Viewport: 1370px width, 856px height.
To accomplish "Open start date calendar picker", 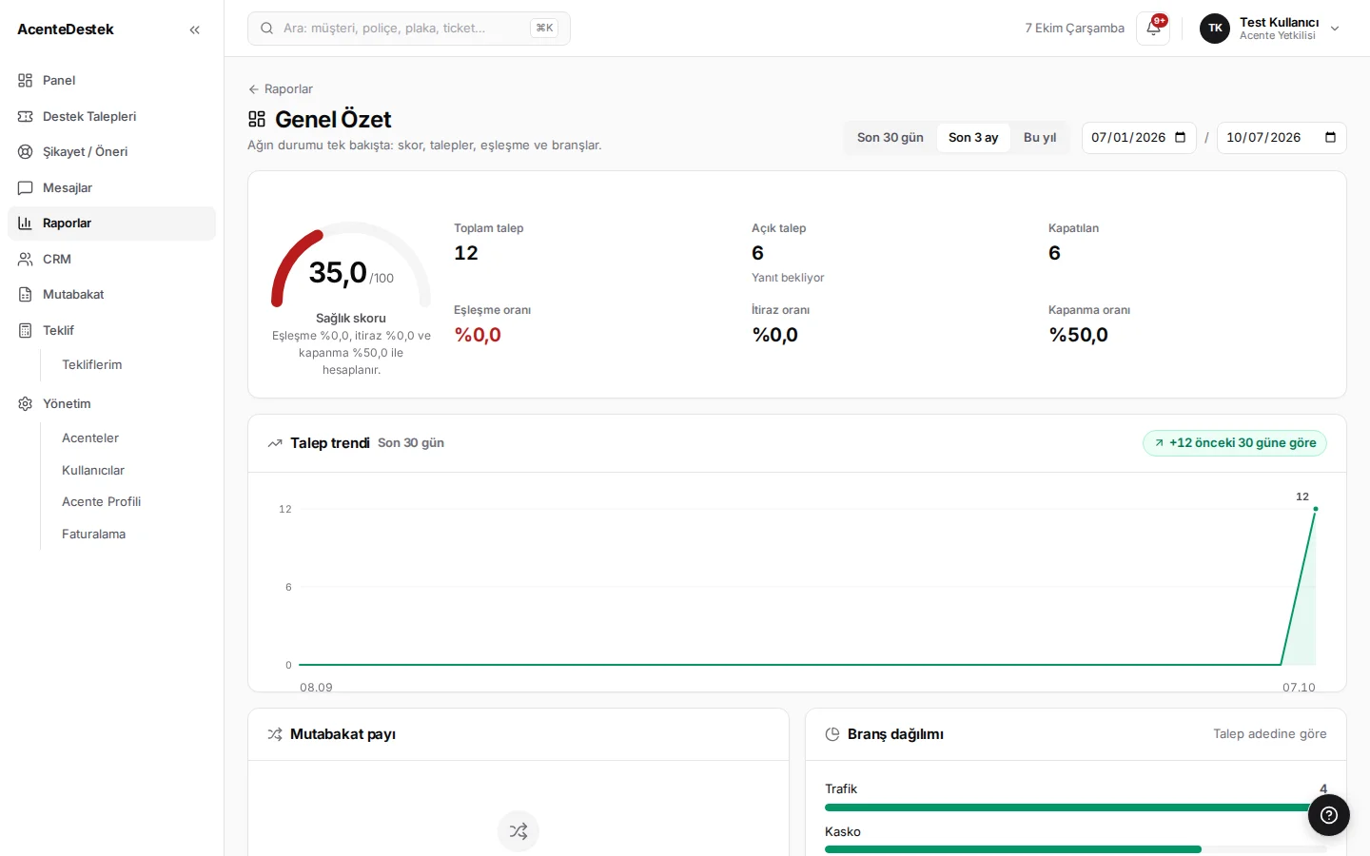I will click(1181, 138).
